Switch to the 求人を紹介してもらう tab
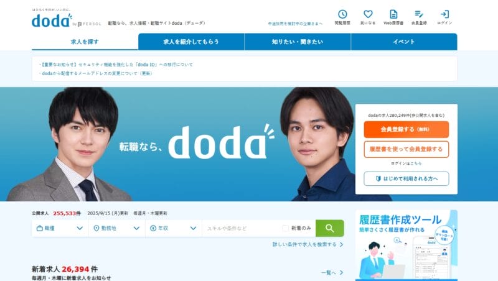The width and height of the screenshot is (498, 281). 191,42
